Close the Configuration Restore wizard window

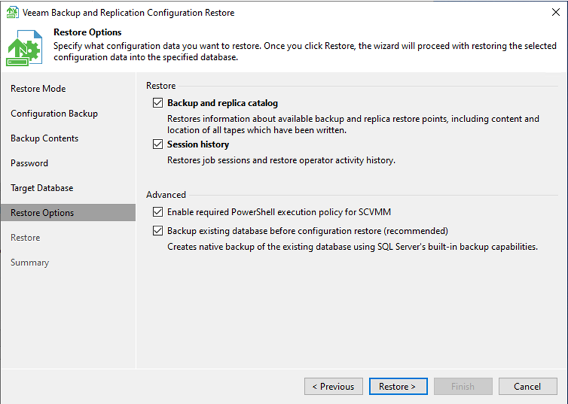pyautogui.click(x=556, y=12)
